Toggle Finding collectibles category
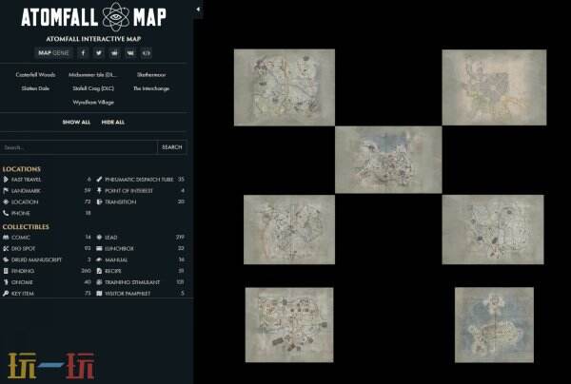The width and height of the screenshot is (571, 384). (47, 271)
